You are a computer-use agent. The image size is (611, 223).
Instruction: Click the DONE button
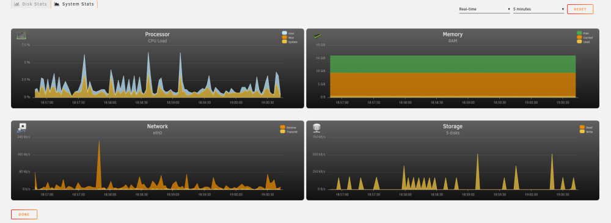[24, 214]
